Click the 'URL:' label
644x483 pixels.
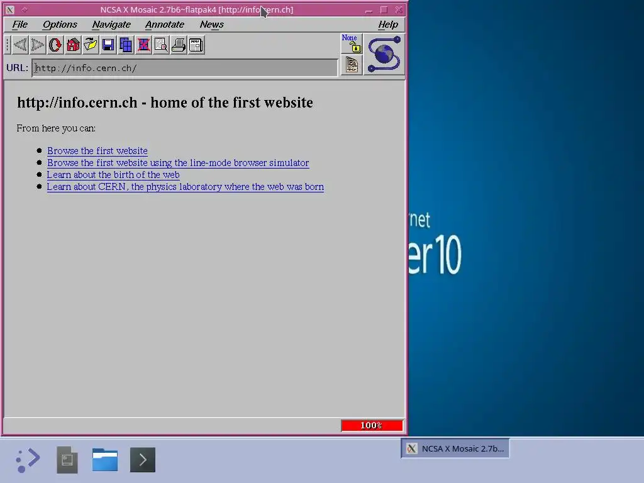pos(17,68)
